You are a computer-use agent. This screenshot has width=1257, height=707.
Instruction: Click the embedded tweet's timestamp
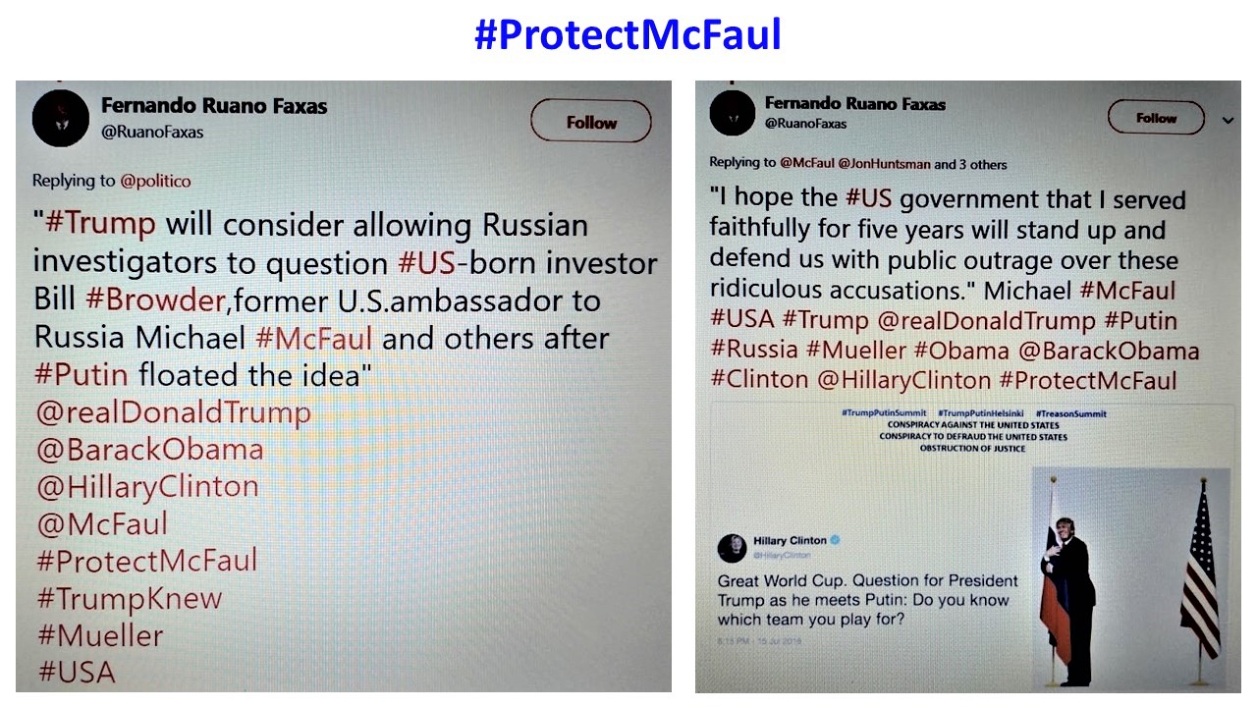[762, 640]
